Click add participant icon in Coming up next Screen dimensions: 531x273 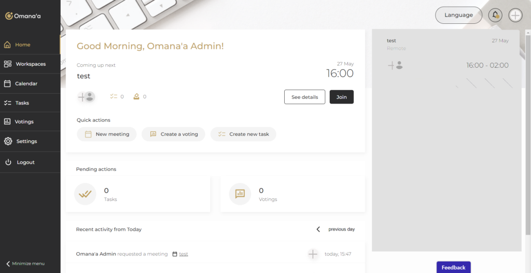point(86,96)
